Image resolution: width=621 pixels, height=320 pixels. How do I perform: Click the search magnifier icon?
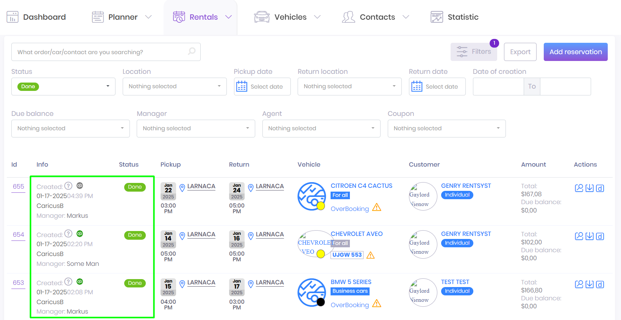point(192,51)
